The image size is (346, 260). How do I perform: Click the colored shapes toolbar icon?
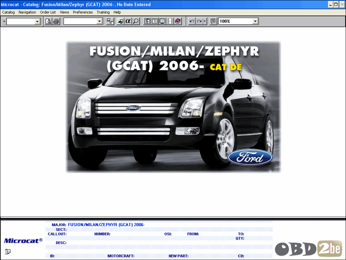tap(120, 21)
